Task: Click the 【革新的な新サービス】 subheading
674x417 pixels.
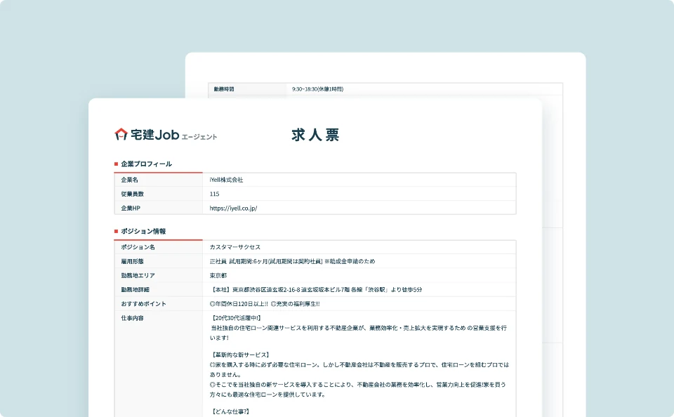Action: (x=240, y=355)
